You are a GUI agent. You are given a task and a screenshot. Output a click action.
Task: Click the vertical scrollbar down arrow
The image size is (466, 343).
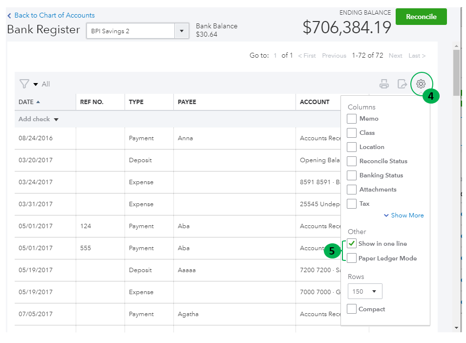pos(457,328)
